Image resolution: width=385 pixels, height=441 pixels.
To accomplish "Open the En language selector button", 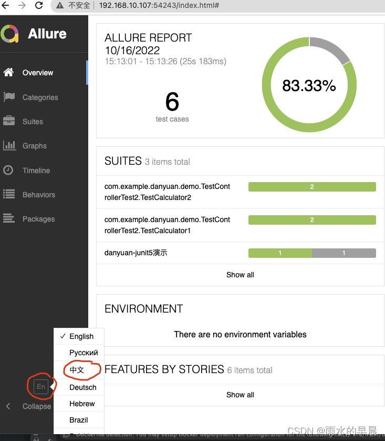I will point(41,386).
